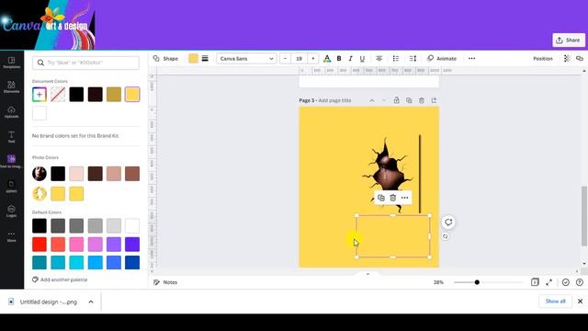Screen dimensions: 588x331
Task: Open the yellow fill color picker in toolbar
Action: [x=193, y=59]
